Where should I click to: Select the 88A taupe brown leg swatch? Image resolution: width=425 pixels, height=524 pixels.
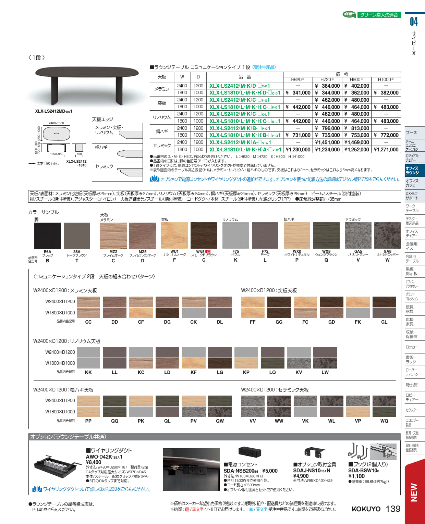click(77, 236)
